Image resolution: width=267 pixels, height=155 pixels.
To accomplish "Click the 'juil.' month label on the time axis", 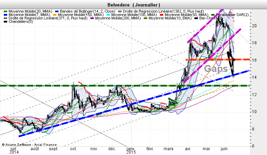I will pos(14,149).
